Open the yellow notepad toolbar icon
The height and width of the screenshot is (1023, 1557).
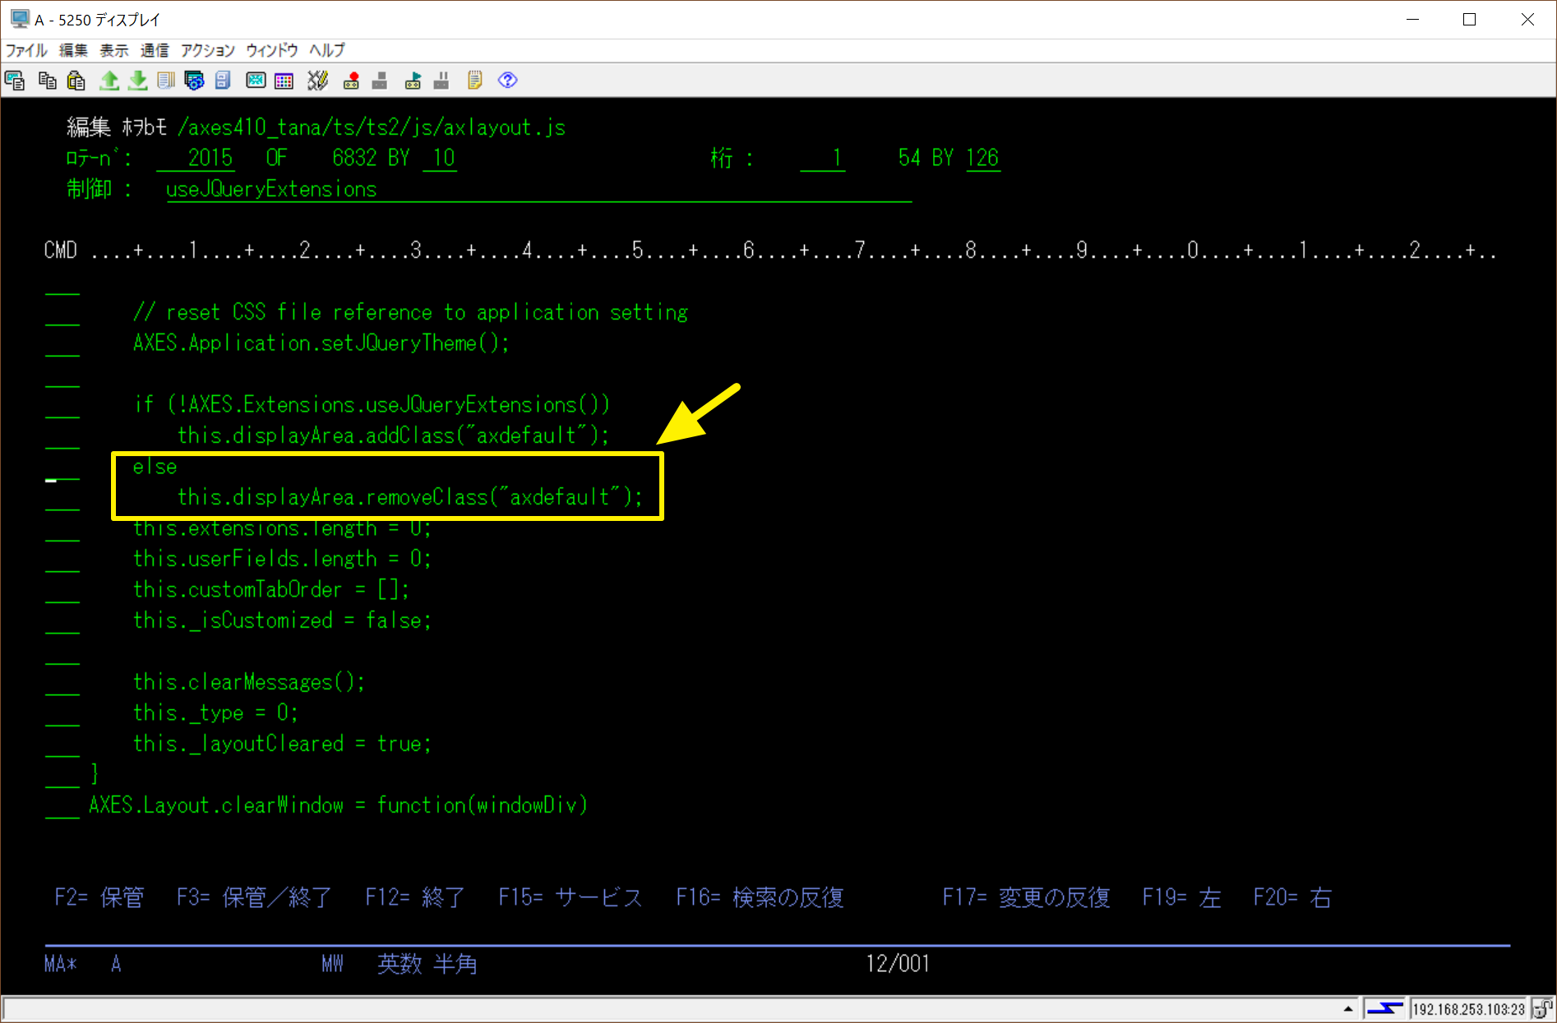click(x=474, y=81)
